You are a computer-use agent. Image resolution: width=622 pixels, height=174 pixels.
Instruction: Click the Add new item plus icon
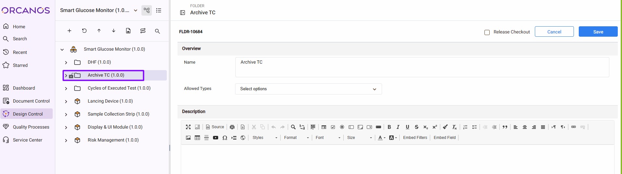[x=69, y=31]
